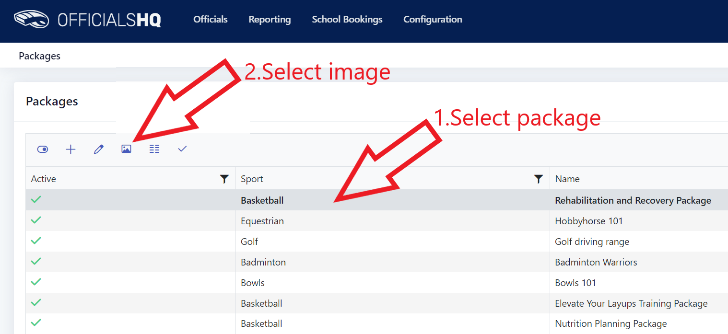Click the OFFICIALSHQ brand name text
Viewport: 728px width, 334px height.
click(109, 20)
